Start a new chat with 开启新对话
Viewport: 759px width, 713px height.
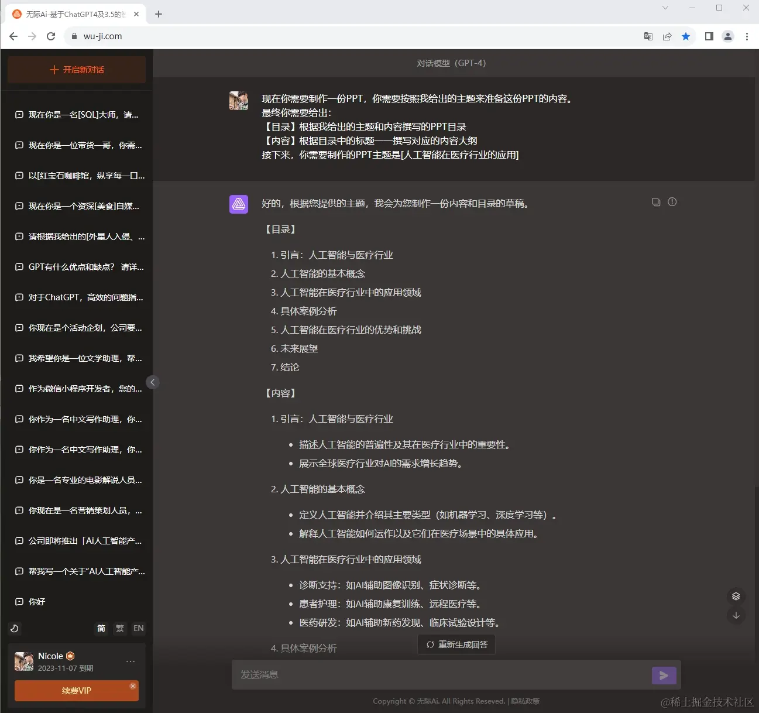coord(77,70)
